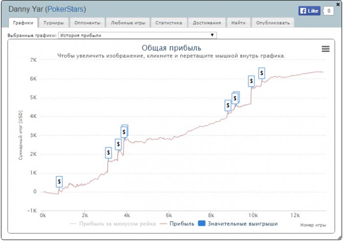Image resolution: width=343 pixels, height=241 pixels.
Task: Open the Любимые игры tab
Action: (x=128, y=23)
